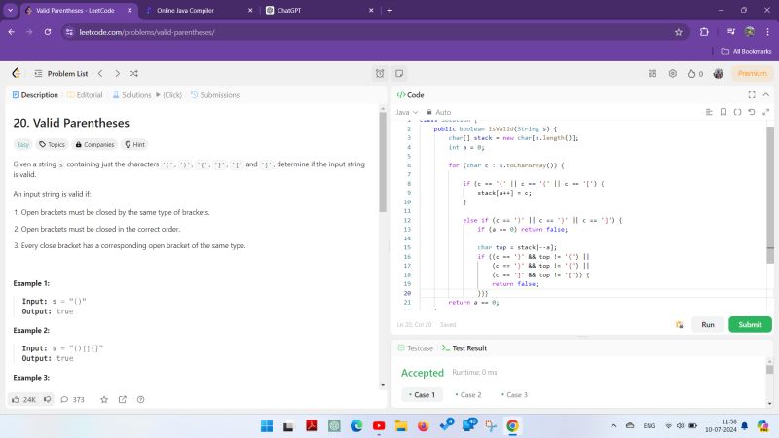The image size is (779, 438).
Task: Dislike the problem thumbs down
Action: pos(47,399)
